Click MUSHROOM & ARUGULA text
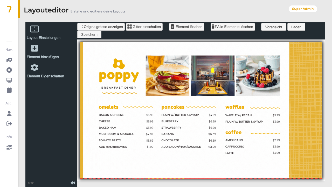The image size is (332, 187). click(x=116, y=134)
